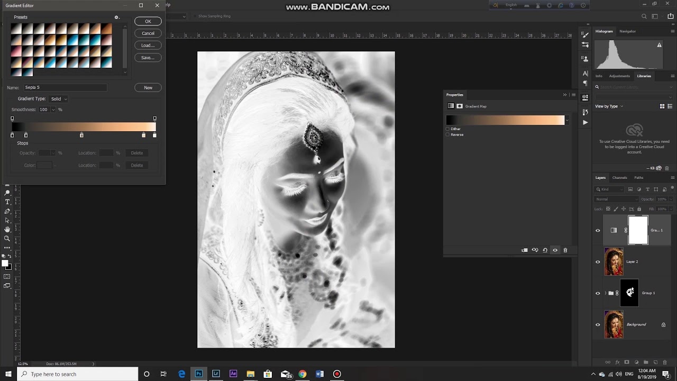Create new group folder icon
The height and width of the screenshot is (381, 677).
tap(646, 362)
